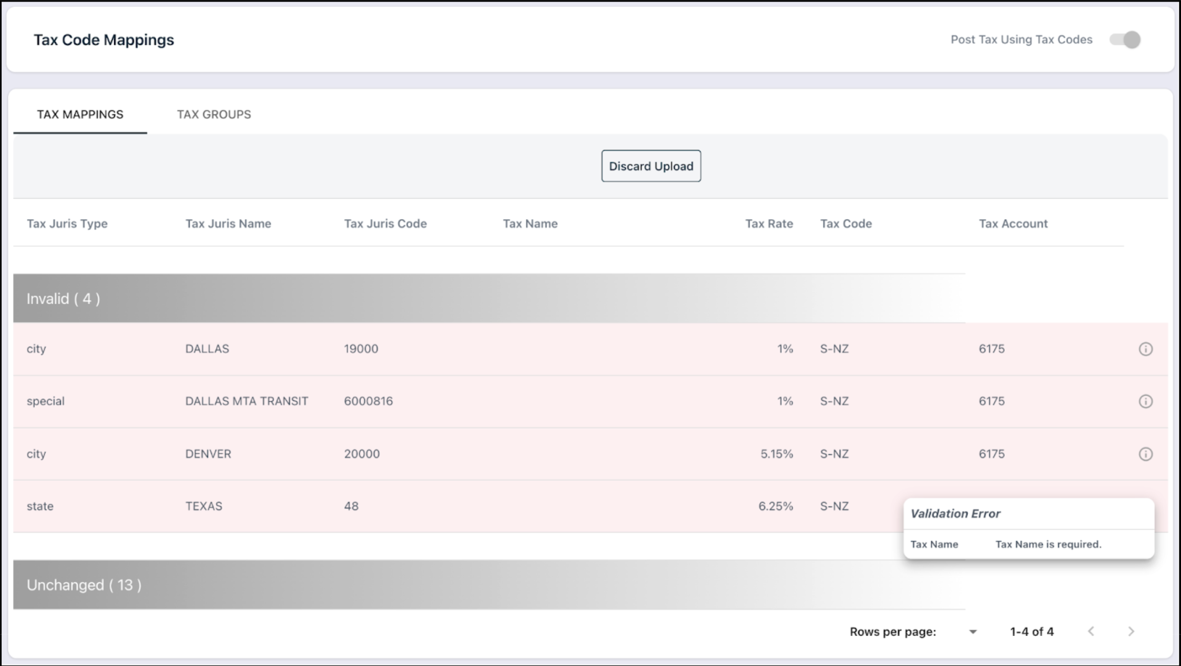Expand the Unchanged (13) group

[84, 585]
